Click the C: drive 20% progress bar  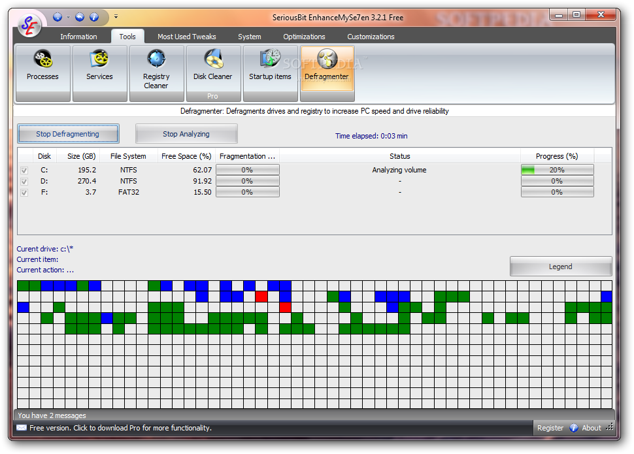coord(557,170)
